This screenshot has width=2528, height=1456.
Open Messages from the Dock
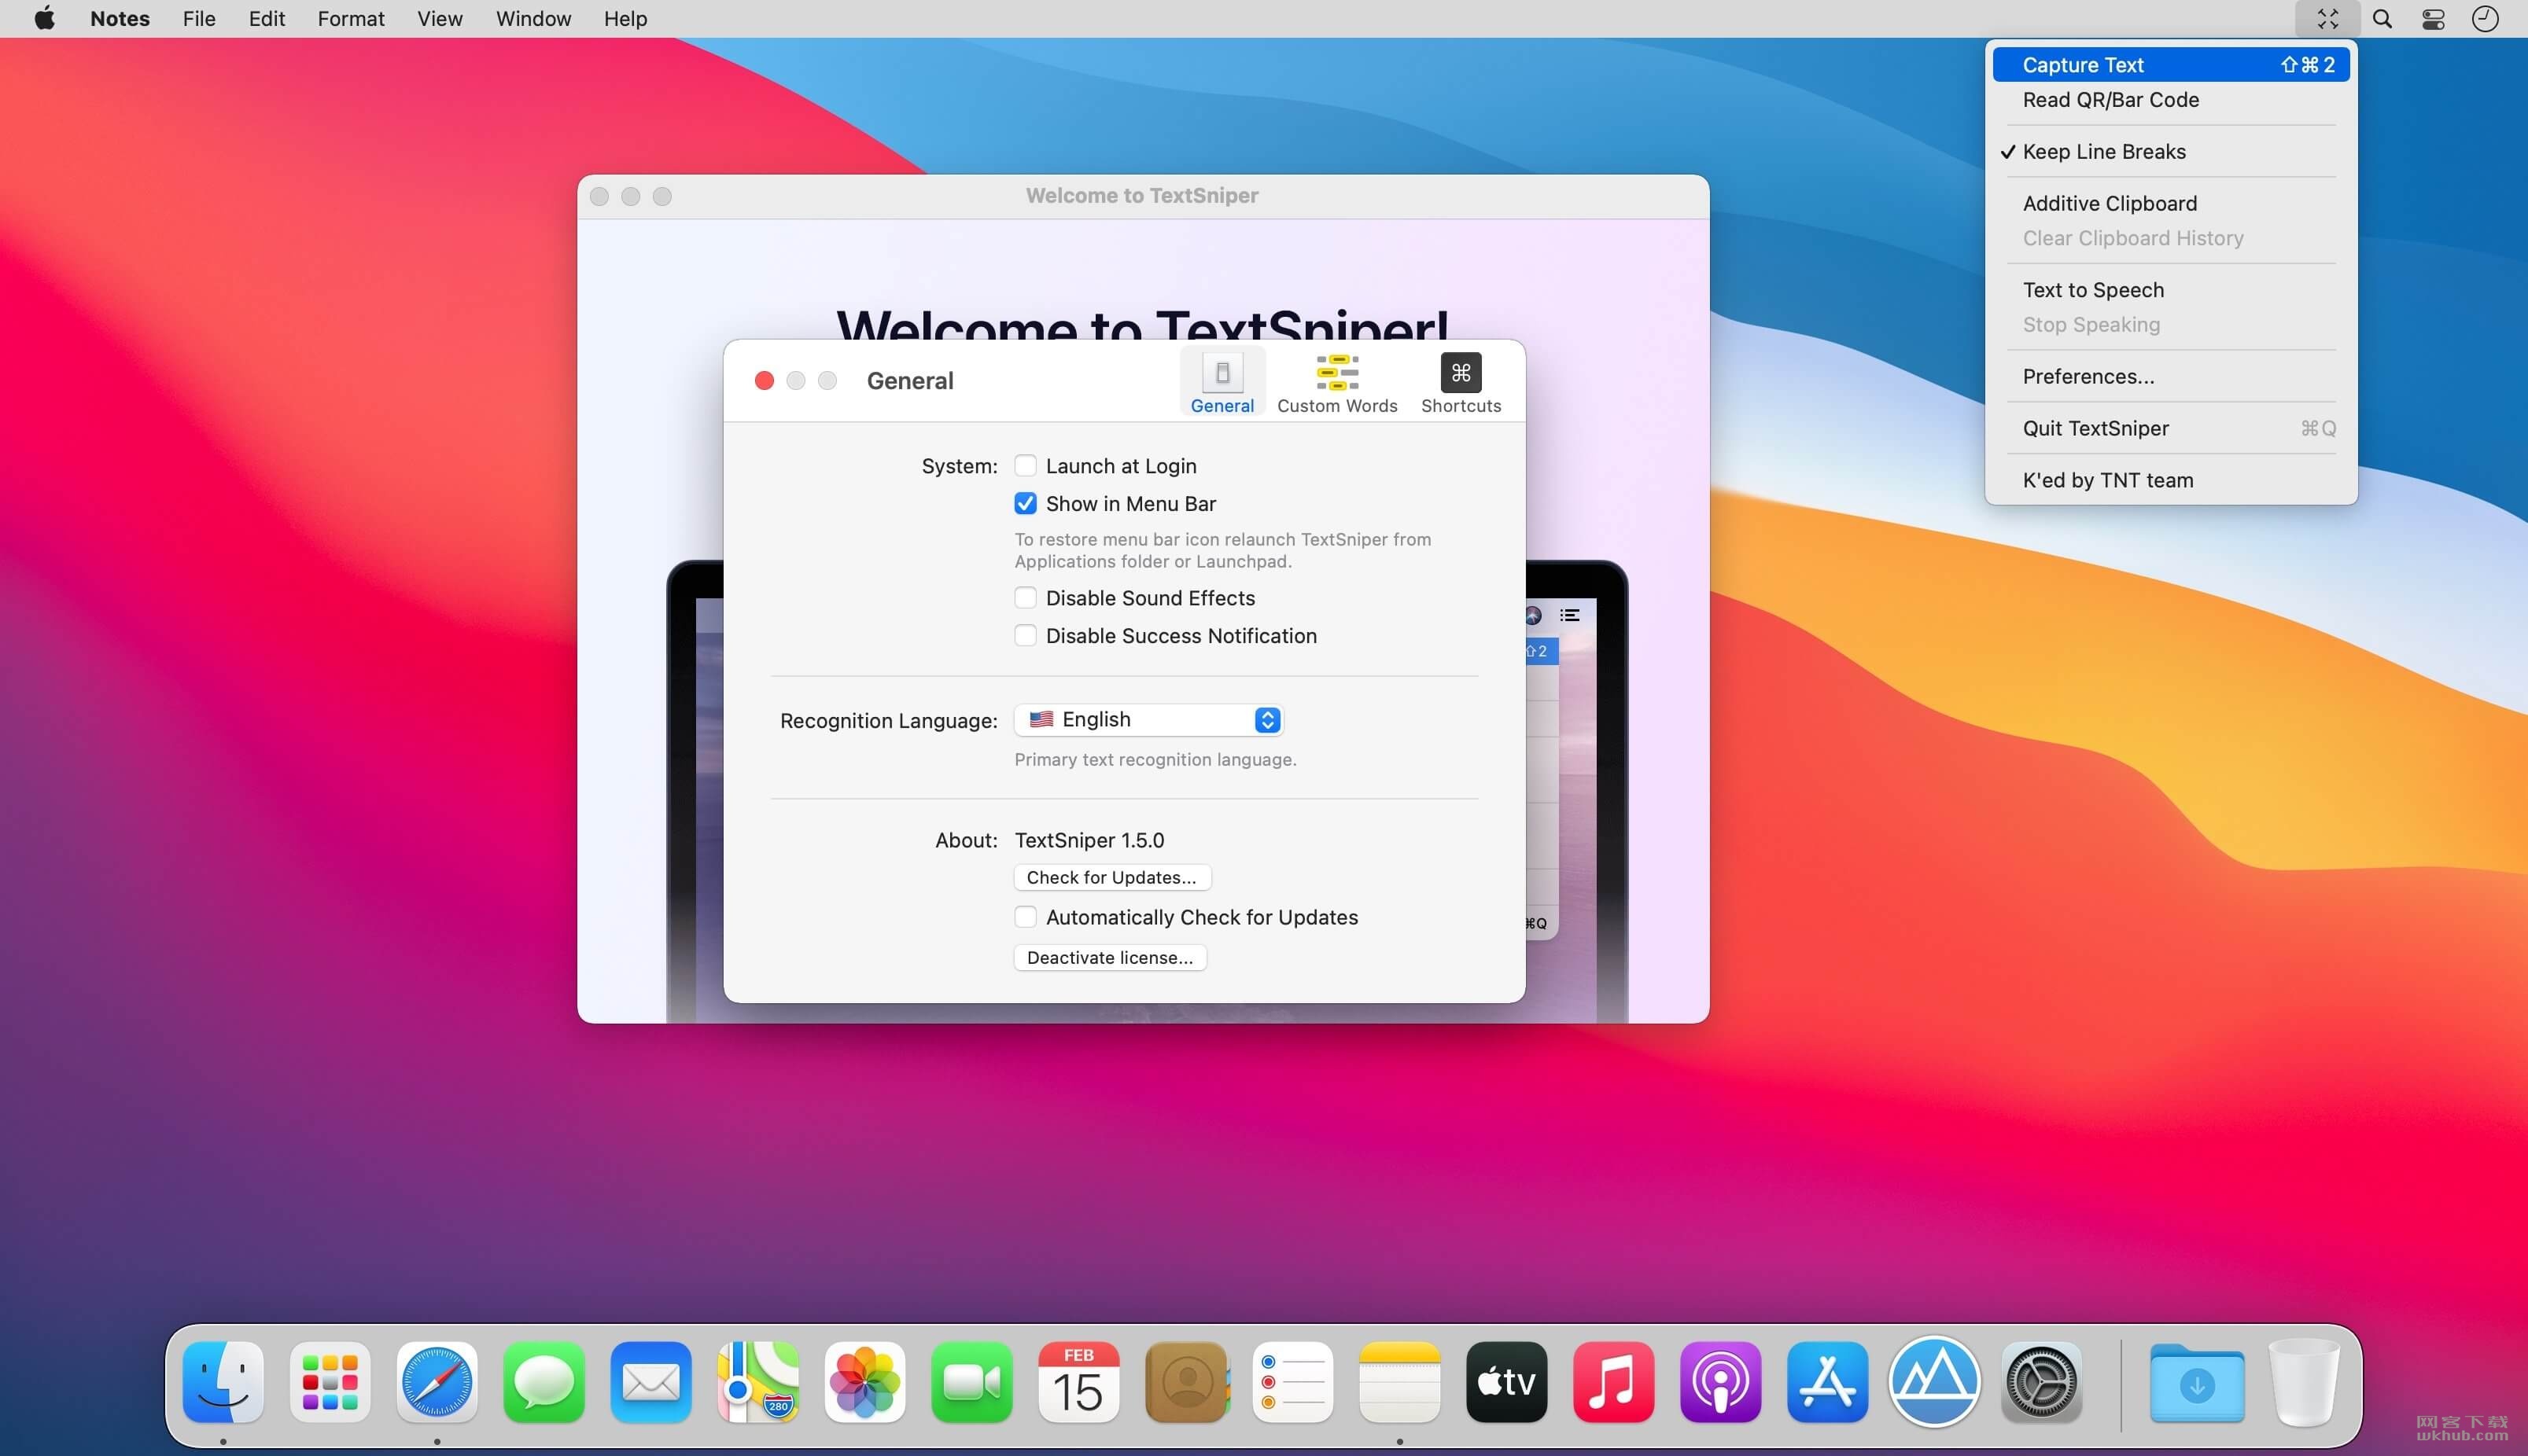pos(544,1382)
